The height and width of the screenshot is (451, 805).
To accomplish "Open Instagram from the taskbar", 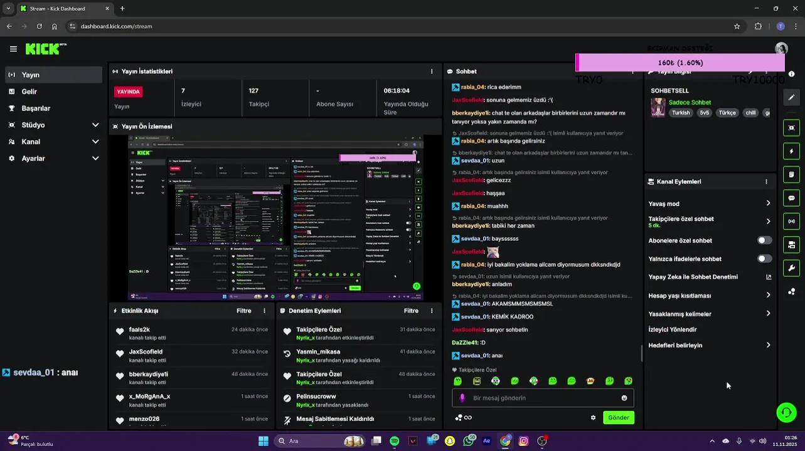I will coord(523,441).
